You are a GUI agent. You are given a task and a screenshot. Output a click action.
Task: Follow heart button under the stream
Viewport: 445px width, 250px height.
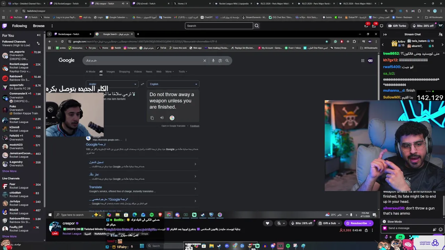click(x=267, y=223)
